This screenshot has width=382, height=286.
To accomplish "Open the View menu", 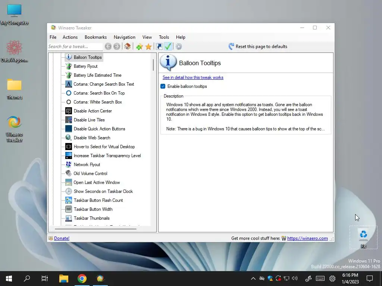I will 147,37.
